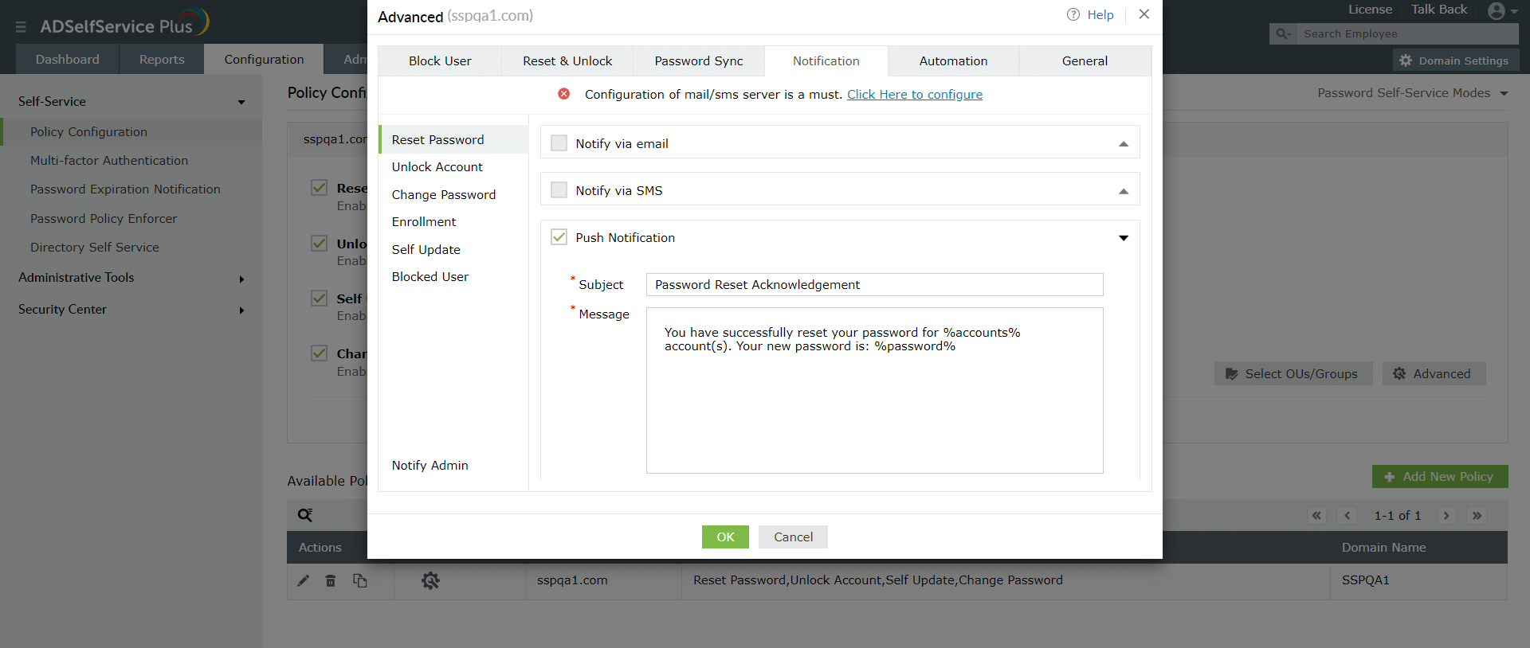Click the edit pencil icon for sspqa1.com

304,581
